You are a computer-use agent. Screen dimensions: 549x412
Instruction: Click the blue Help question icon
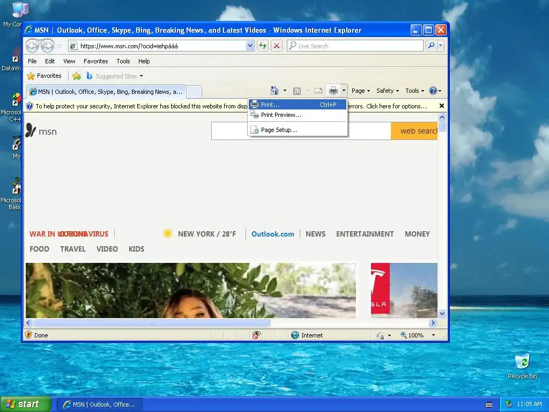point(433,91)
